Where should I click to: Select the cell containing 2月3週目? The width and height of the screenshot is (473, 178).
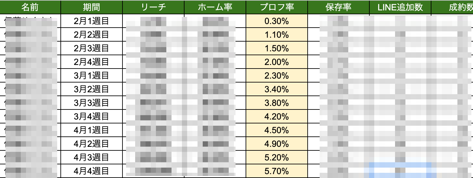coord(92,48)
